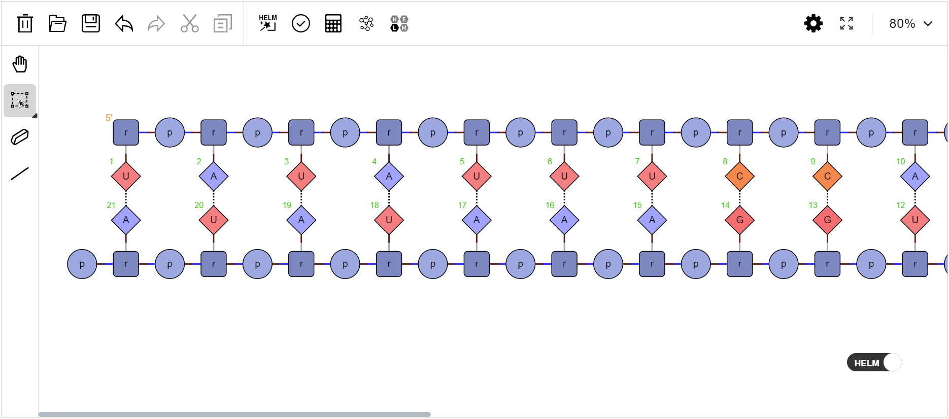Choose the rectangle selection tool

pos(20,100)
